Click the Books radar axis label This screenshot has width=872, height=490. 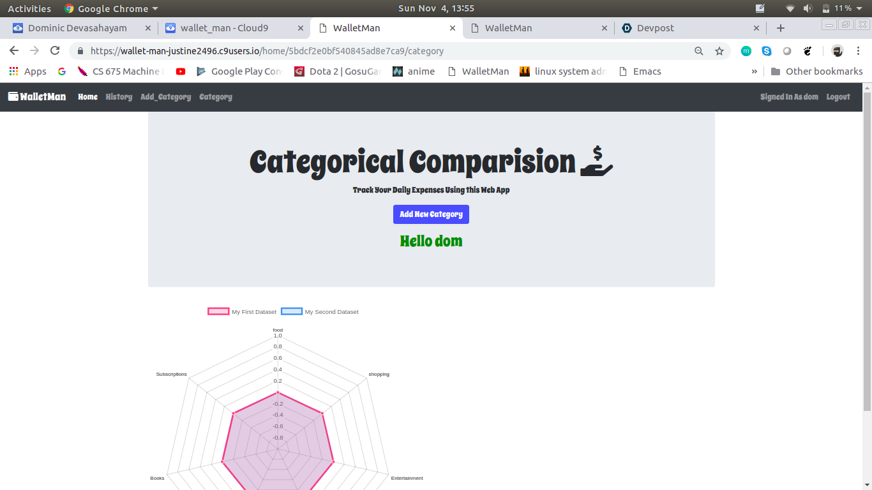tap(157, 478)
